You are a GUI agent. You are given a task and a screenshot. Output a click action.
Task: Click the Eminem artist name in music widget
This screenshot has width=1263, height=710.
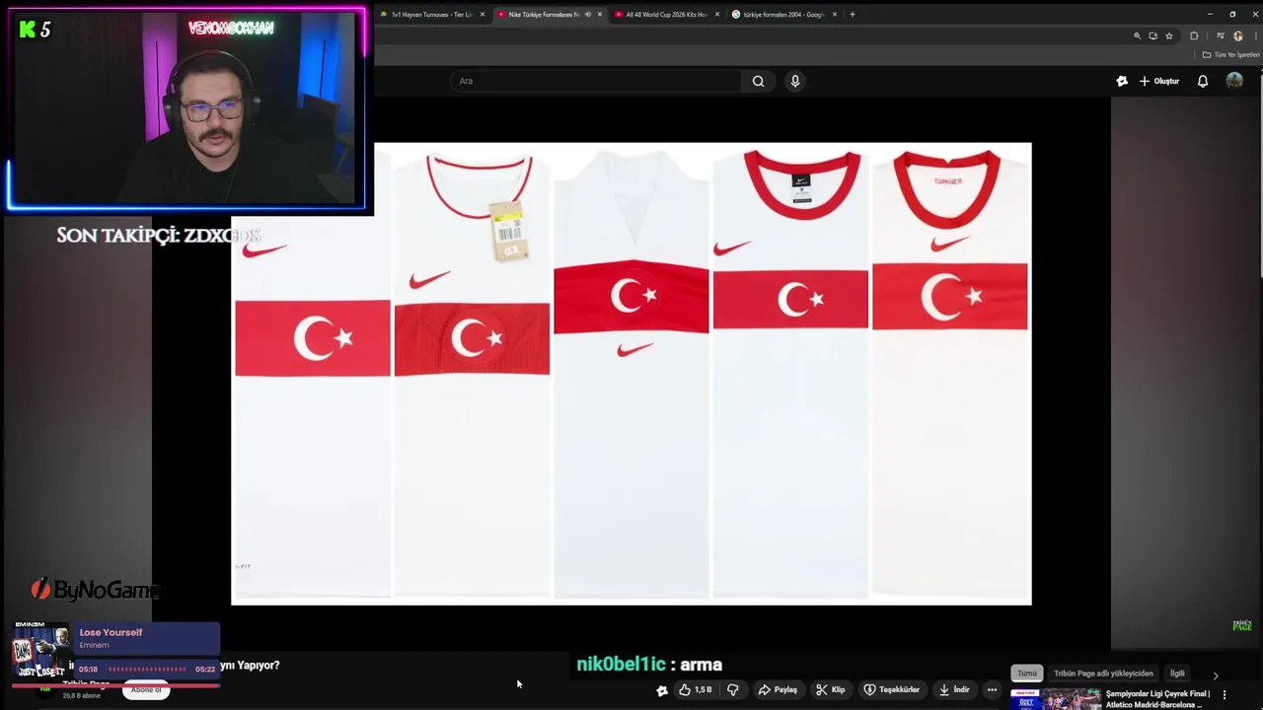click(94, 645)
